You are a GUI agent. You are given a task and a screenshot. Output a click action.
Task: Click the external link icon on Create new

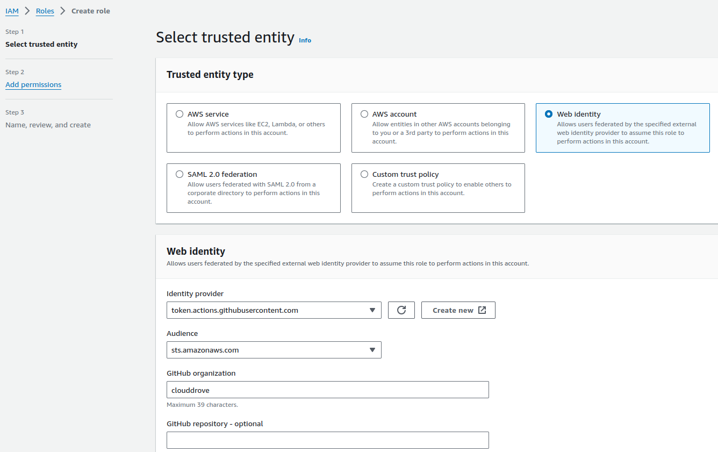tap(482, 310)
